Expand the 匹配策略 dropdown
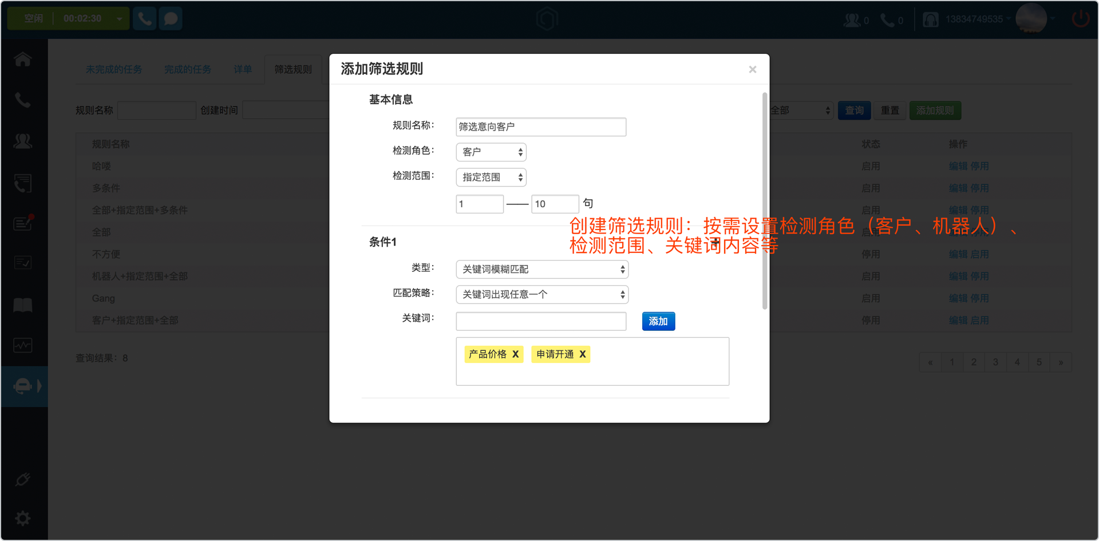Viewport: 1099px width, 541px height. (x=542, y=294)
